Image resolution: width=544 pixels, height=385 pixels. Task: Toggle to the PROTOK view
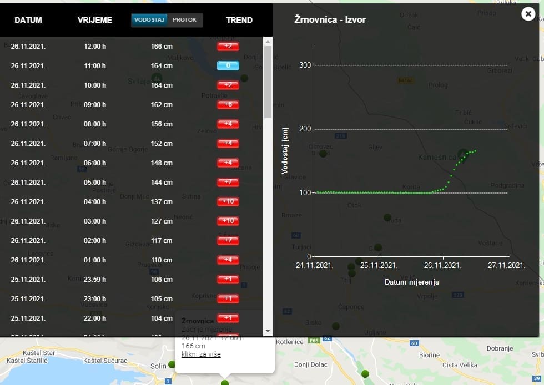(x=184, y=20)
